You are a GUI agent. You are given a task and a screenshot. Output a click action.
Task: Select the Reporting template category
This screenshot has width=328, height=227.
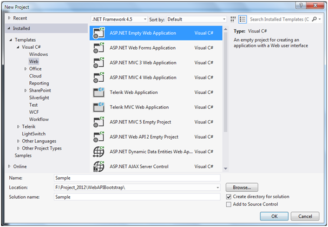[39, 83]
